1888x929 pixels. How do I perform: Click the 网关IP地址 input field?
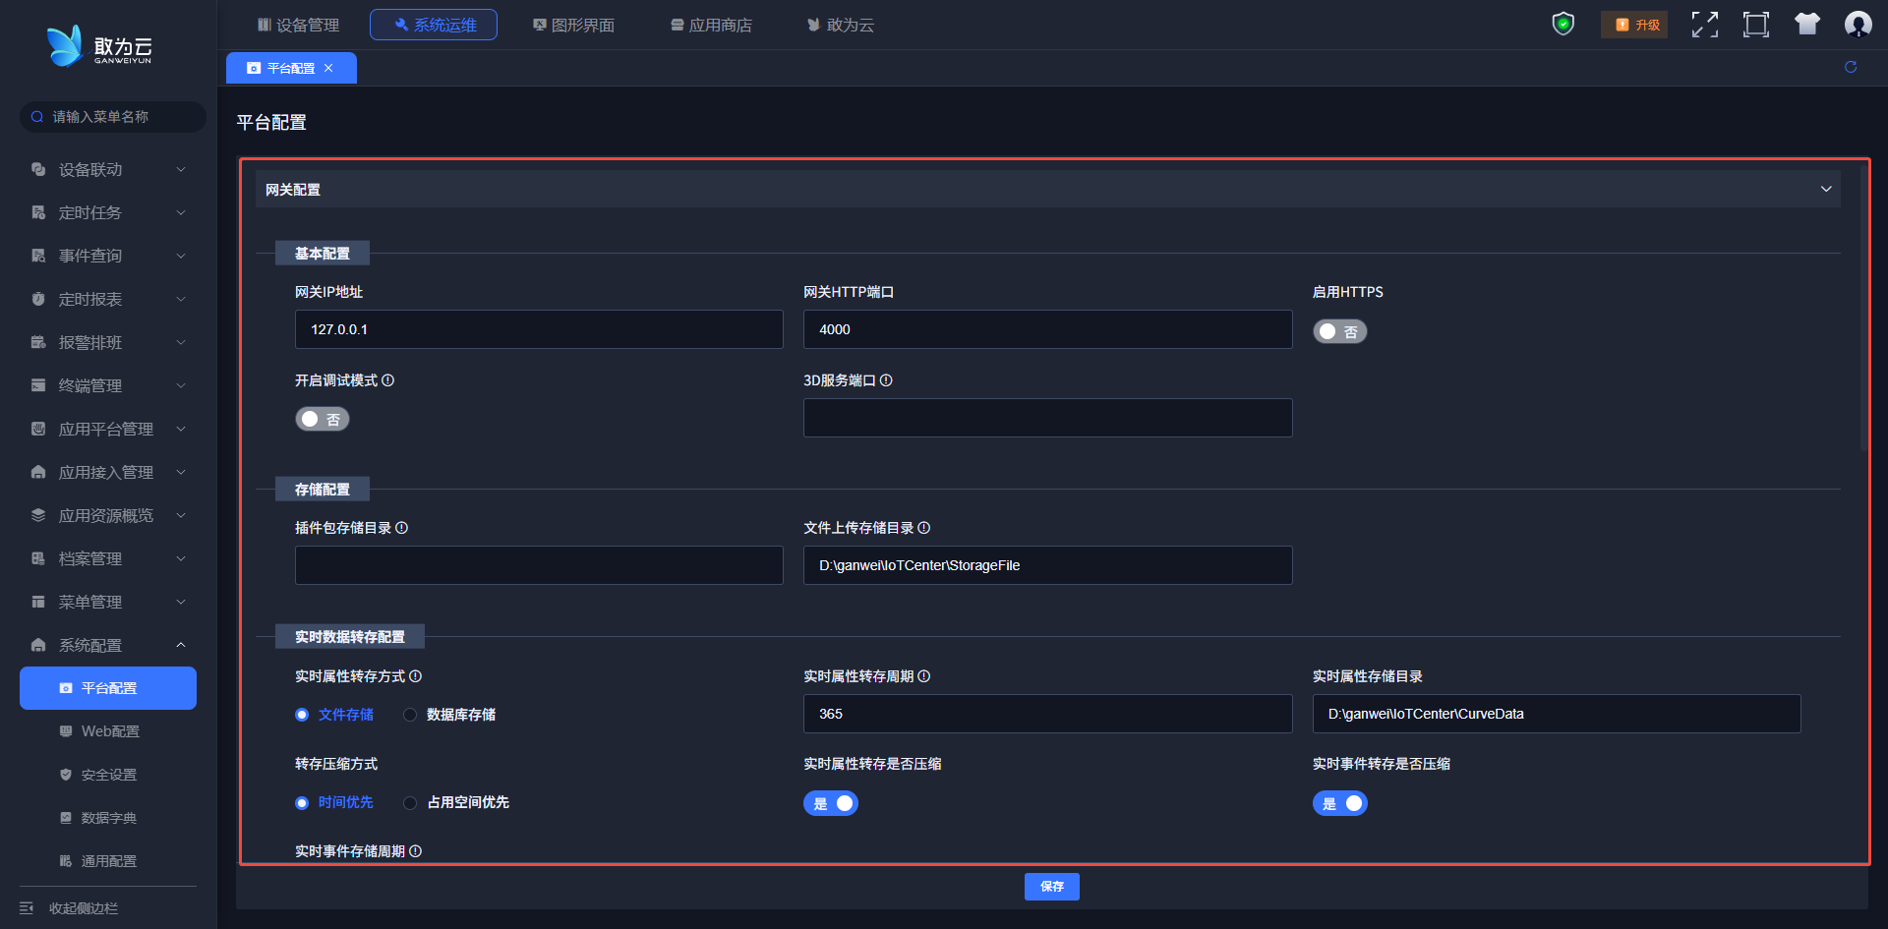[539, 329]
